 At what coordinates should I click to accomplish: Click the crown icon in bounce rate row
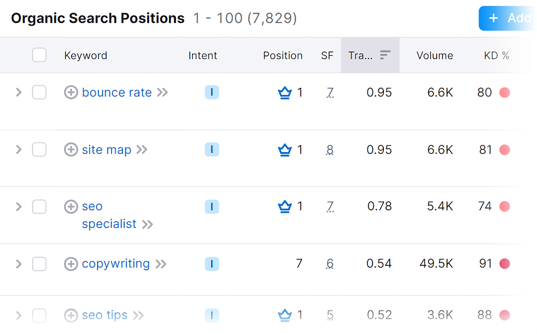coord(285,92)
